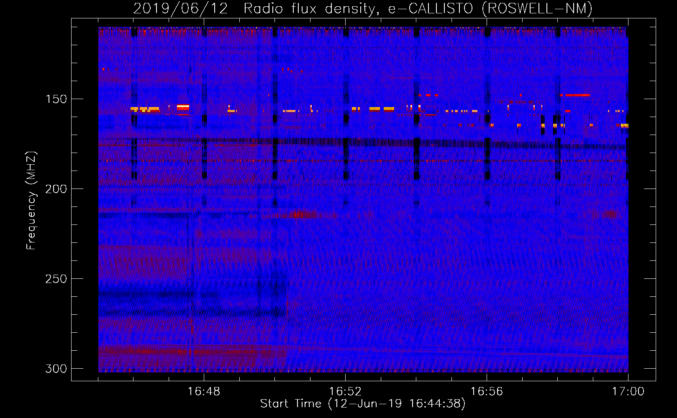677x418 pixels.
Task: Click the 16:52 time tick label
Action: pyautogui.click(x=345, y=391)
